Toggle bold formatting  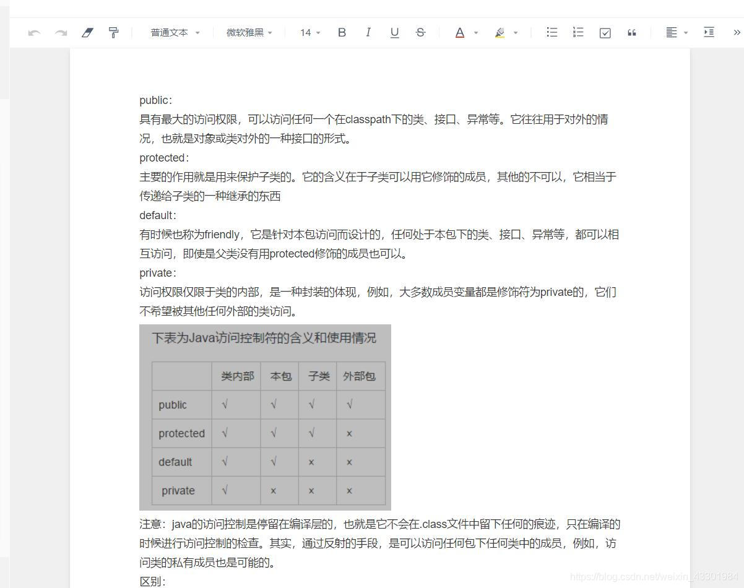pos(342,33)
